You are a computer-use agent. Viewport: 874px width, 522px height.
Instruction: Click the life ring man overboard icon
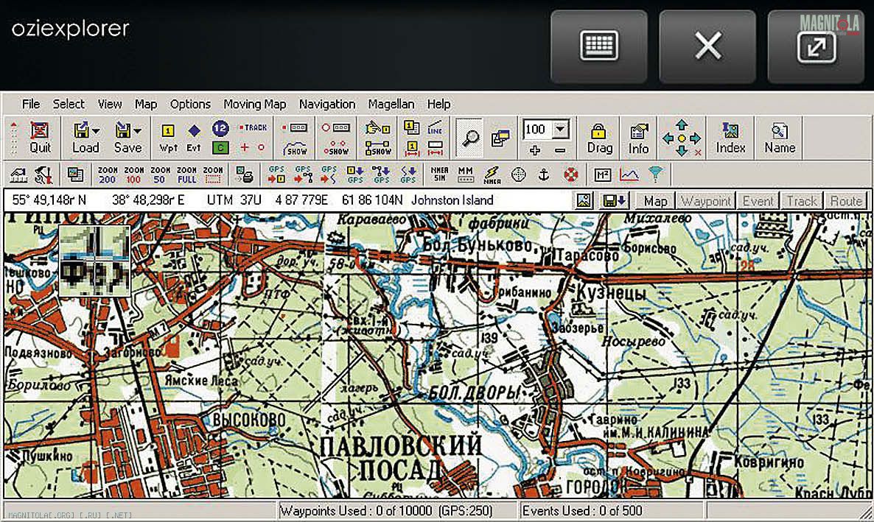click(x=570, y=175)
